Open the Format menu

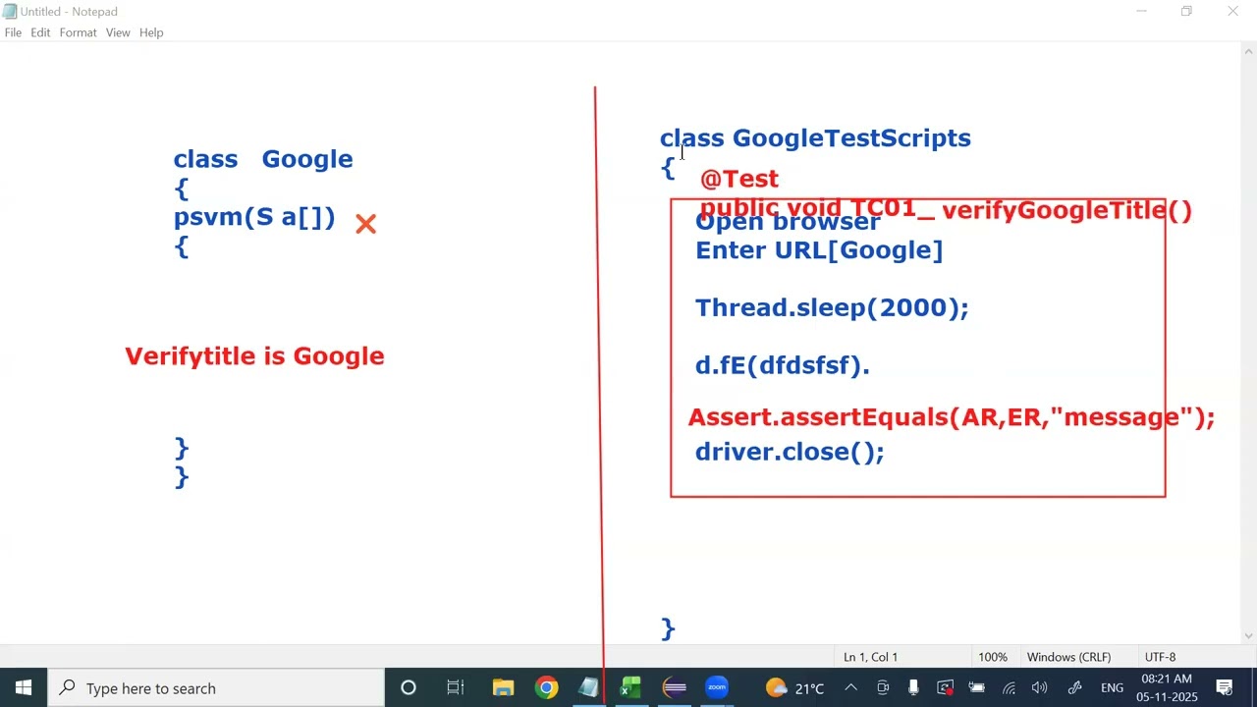click(x=78, y=32)
